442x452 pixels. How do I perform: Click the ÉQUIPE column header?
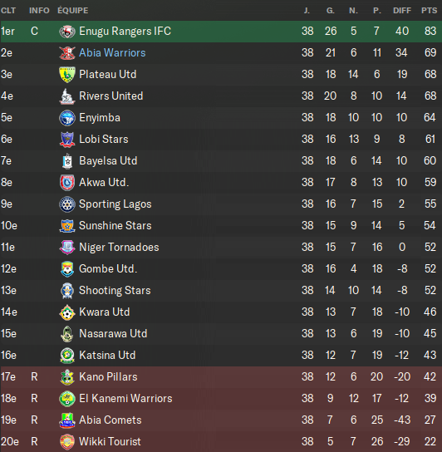[73, 11]
